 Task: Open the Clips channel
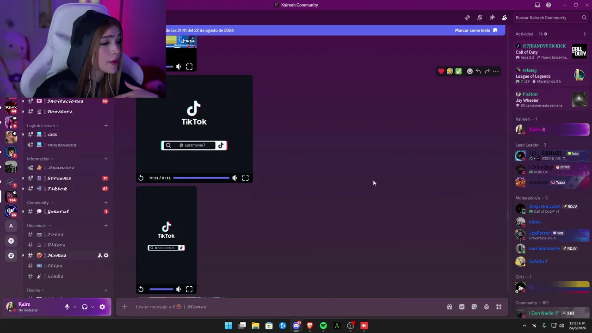(68, 266)
